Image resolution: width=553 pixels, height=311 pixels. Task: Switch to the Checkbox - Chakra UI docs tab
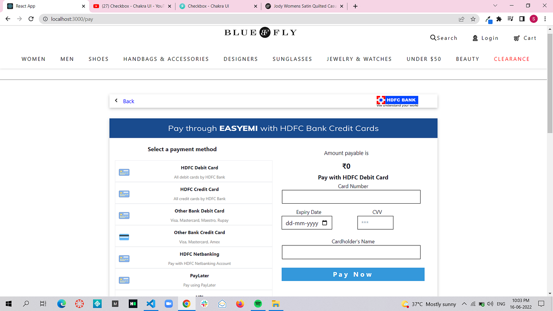pos(218,6)
